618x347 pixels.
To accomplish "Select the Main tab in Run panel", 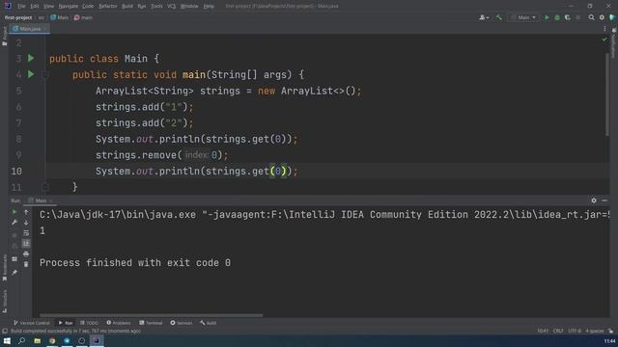I will pyautogui.click(x=40, y=200).
